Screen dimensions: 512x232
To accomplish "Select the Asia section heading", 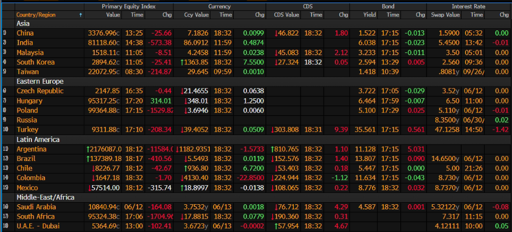I will pyautogui.click(x=23, y=24).
